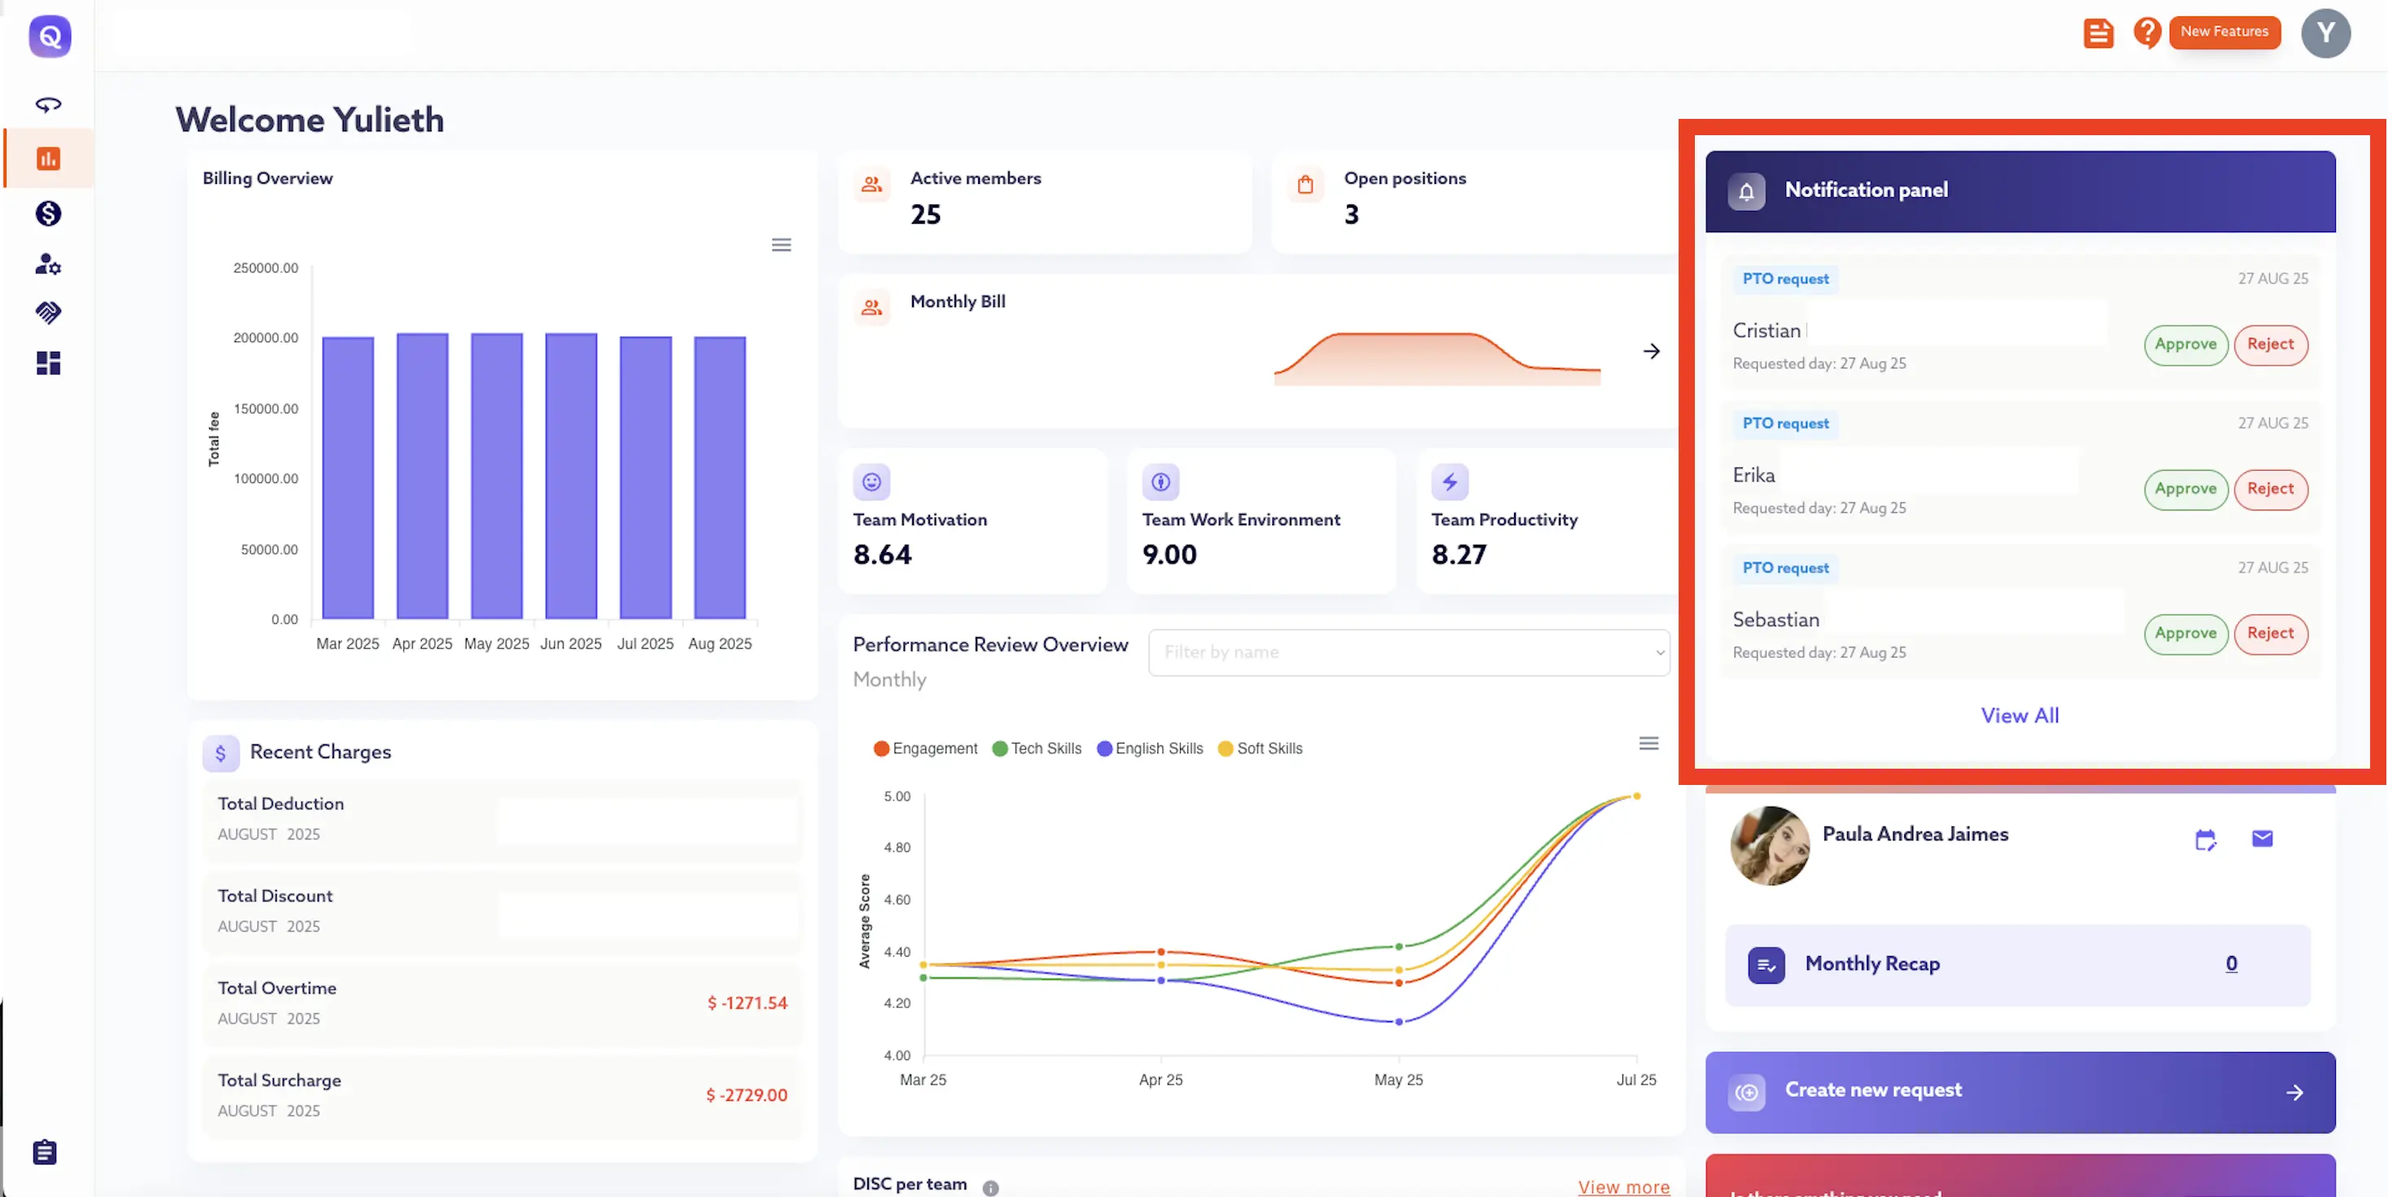Click the Soft Skills yellow legend swatch
This screenshot has width=2388, height=1197.
click(x=1226, y=748)
